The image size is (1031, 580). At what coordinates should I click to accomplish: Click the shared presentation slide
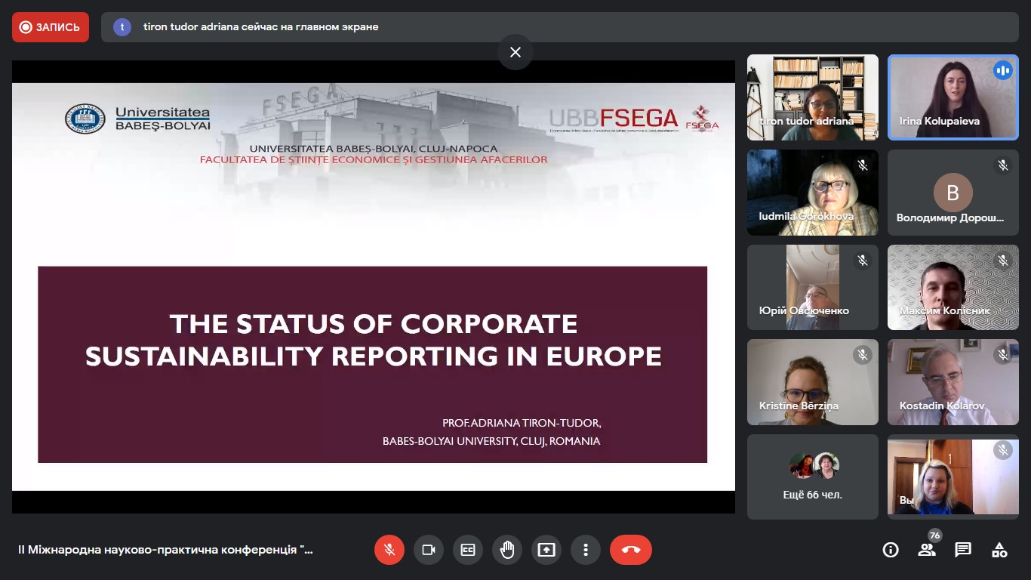[373, 287]
